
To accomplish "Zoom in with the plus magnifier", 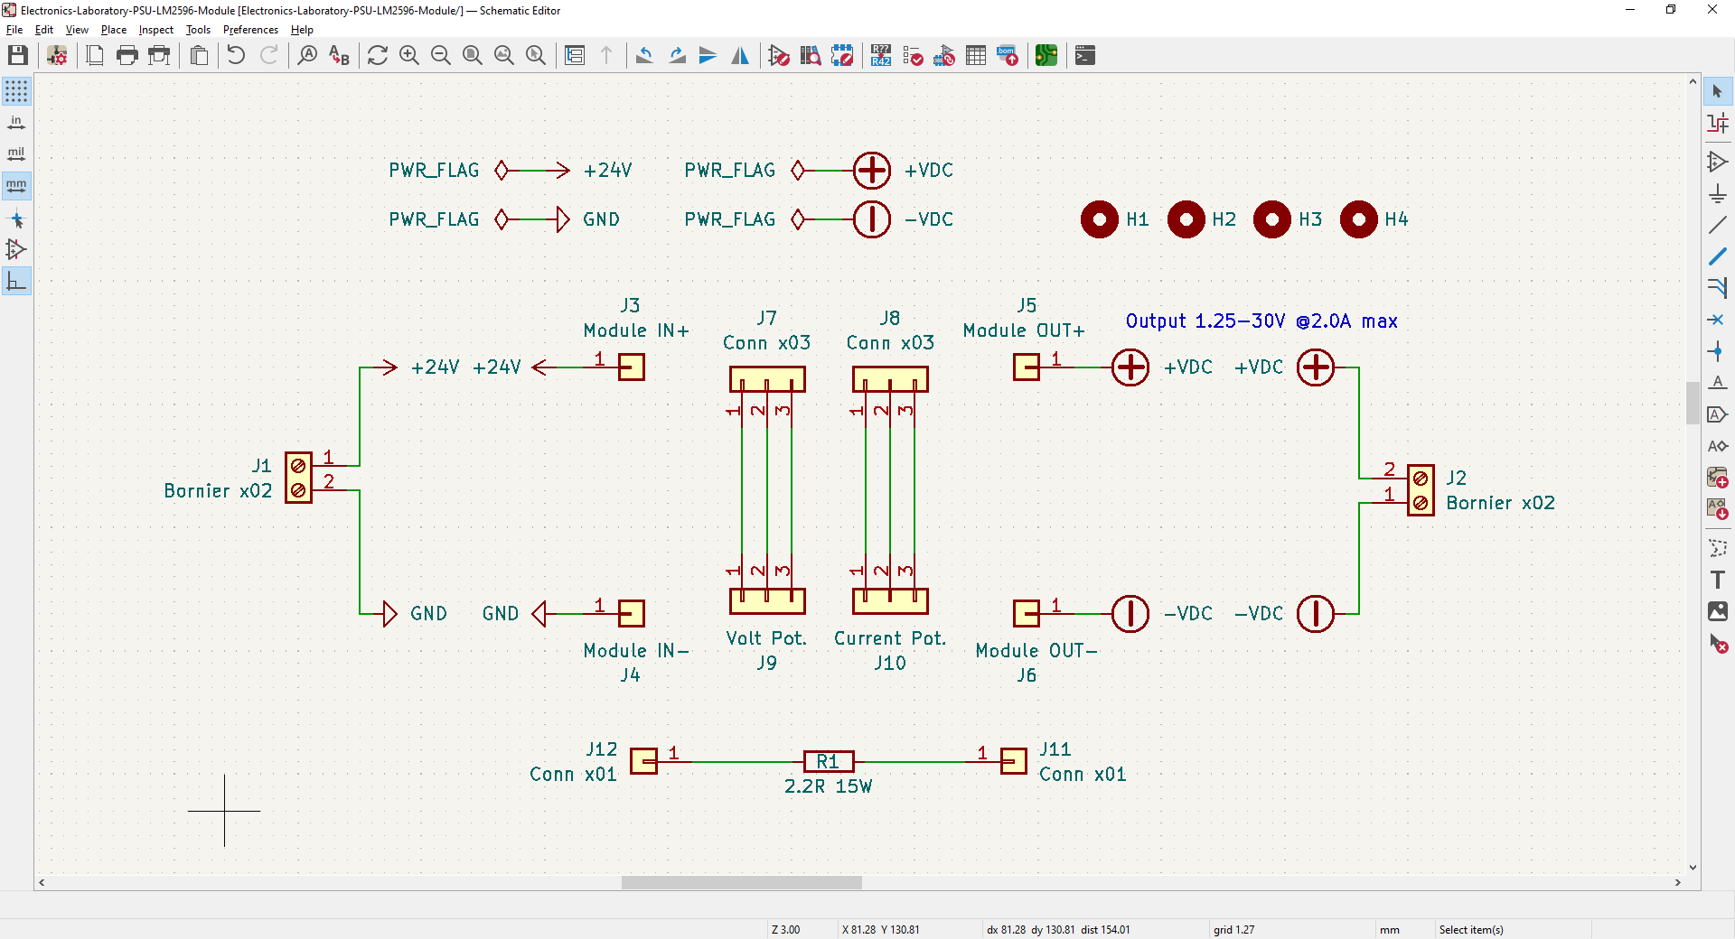I will (x=409, y=55).
